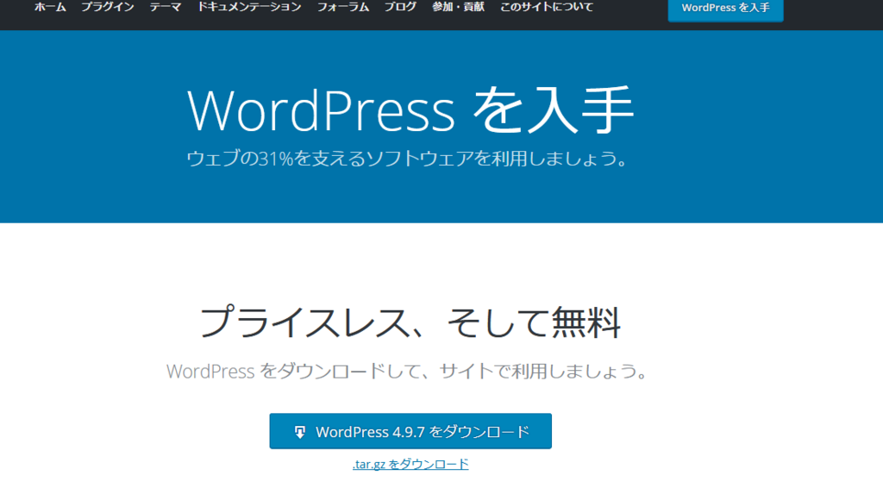Click the WordPress を入手 header button
Image resolution: width=883 pixels, height=494 pixels.
(725, 9)
